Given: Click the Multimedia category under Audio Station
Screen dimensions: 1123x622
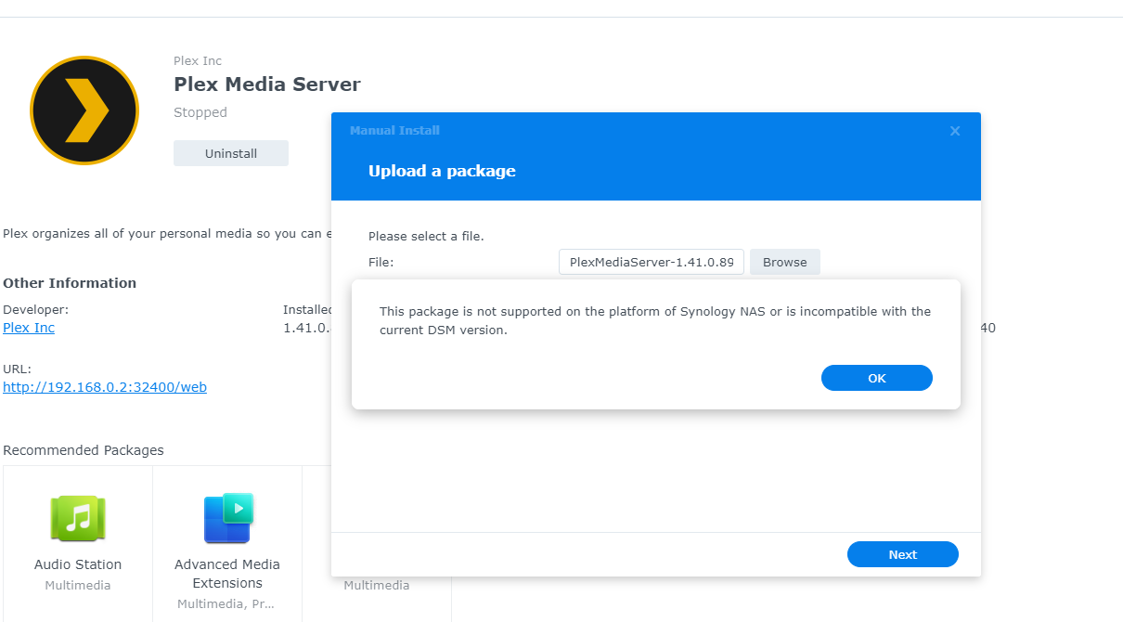Looking at the screenshot, I should (78, 586).
